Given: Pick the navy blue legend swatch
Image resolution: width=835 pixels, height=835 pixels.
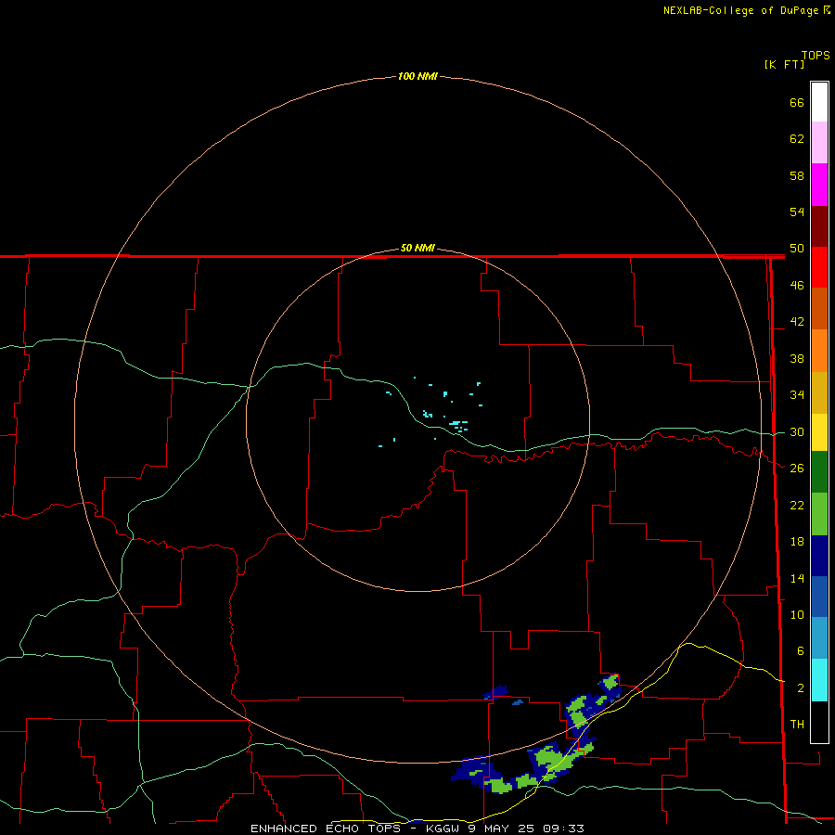Looking at the screenshot, I should [819, 556].
